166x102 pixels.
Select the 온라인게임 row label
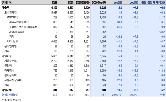click(x=11, y=46)
